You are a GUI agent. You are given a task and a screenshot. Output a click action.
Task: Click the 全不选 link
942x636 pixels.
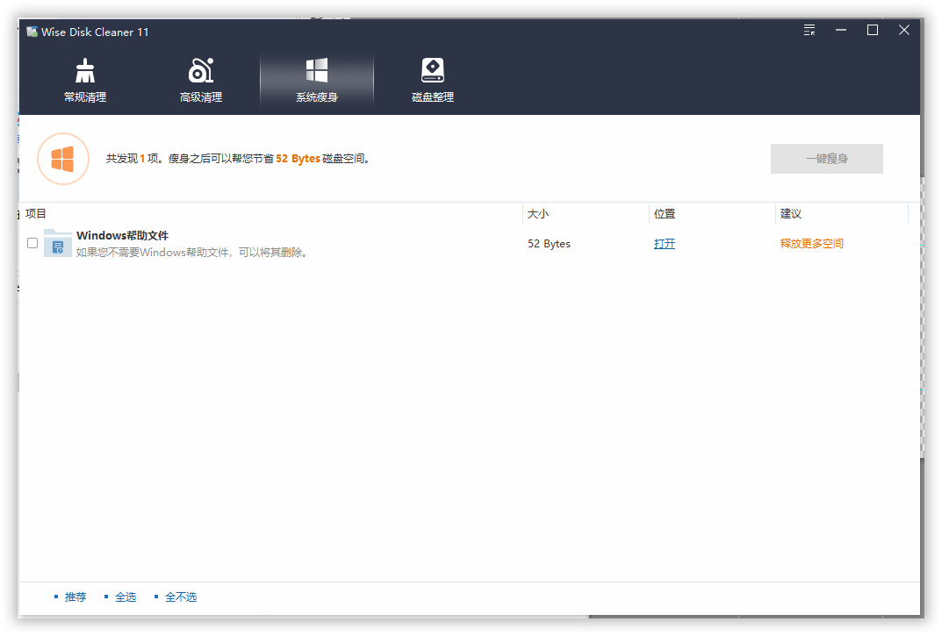[181, 597]
